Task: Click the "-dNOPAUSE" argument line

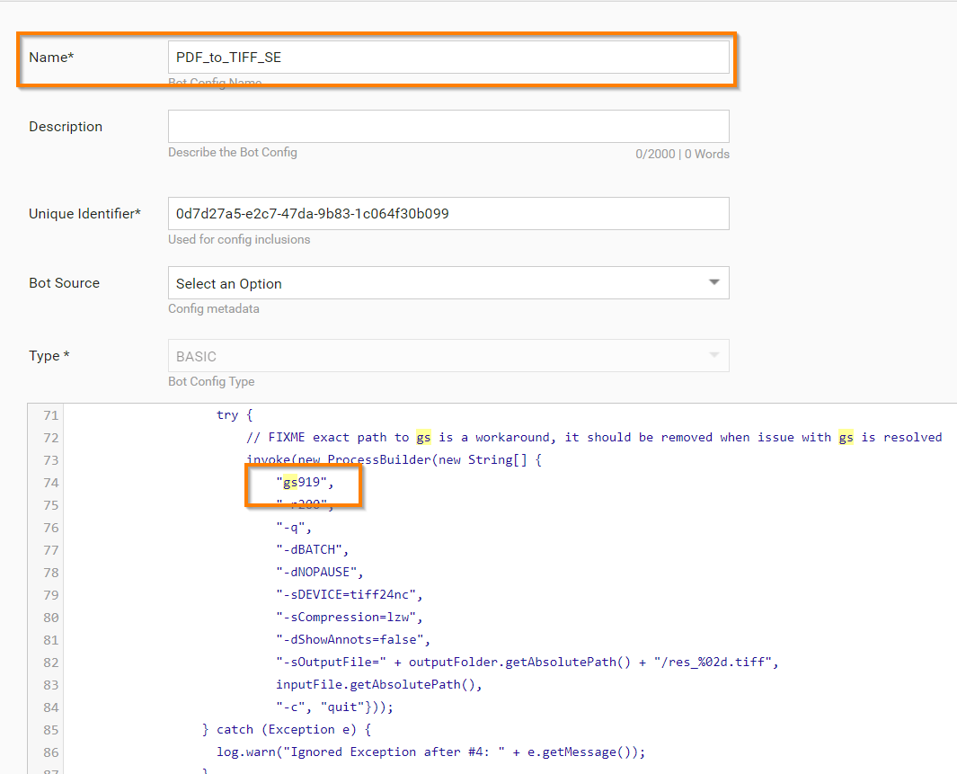Action: click(x=319, y=573)
